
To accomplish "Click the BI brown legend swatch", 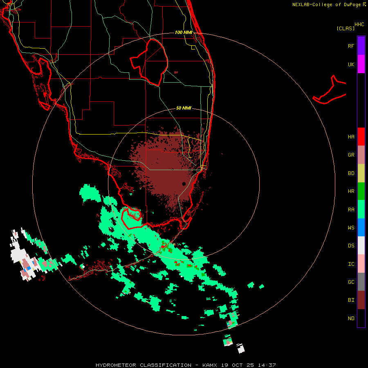I will [361, 300].
